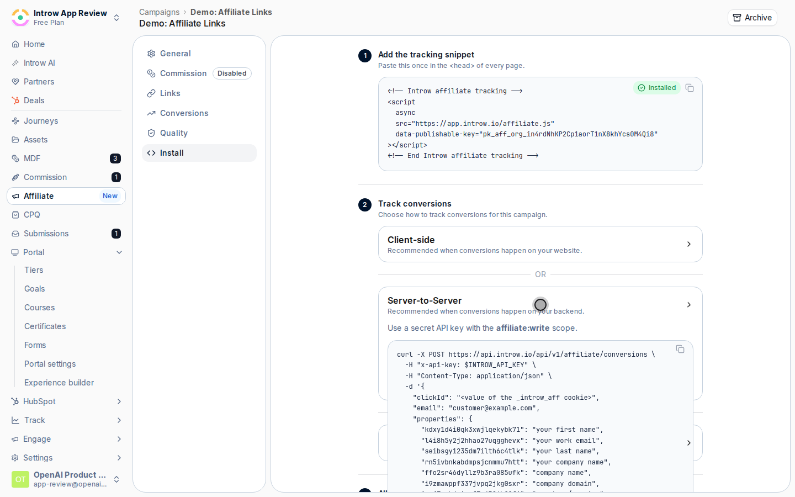The width and height of the screenshot is (795, 497).
Task: Open the CPQ sidebar label
Action: click(x=32, y=215)
